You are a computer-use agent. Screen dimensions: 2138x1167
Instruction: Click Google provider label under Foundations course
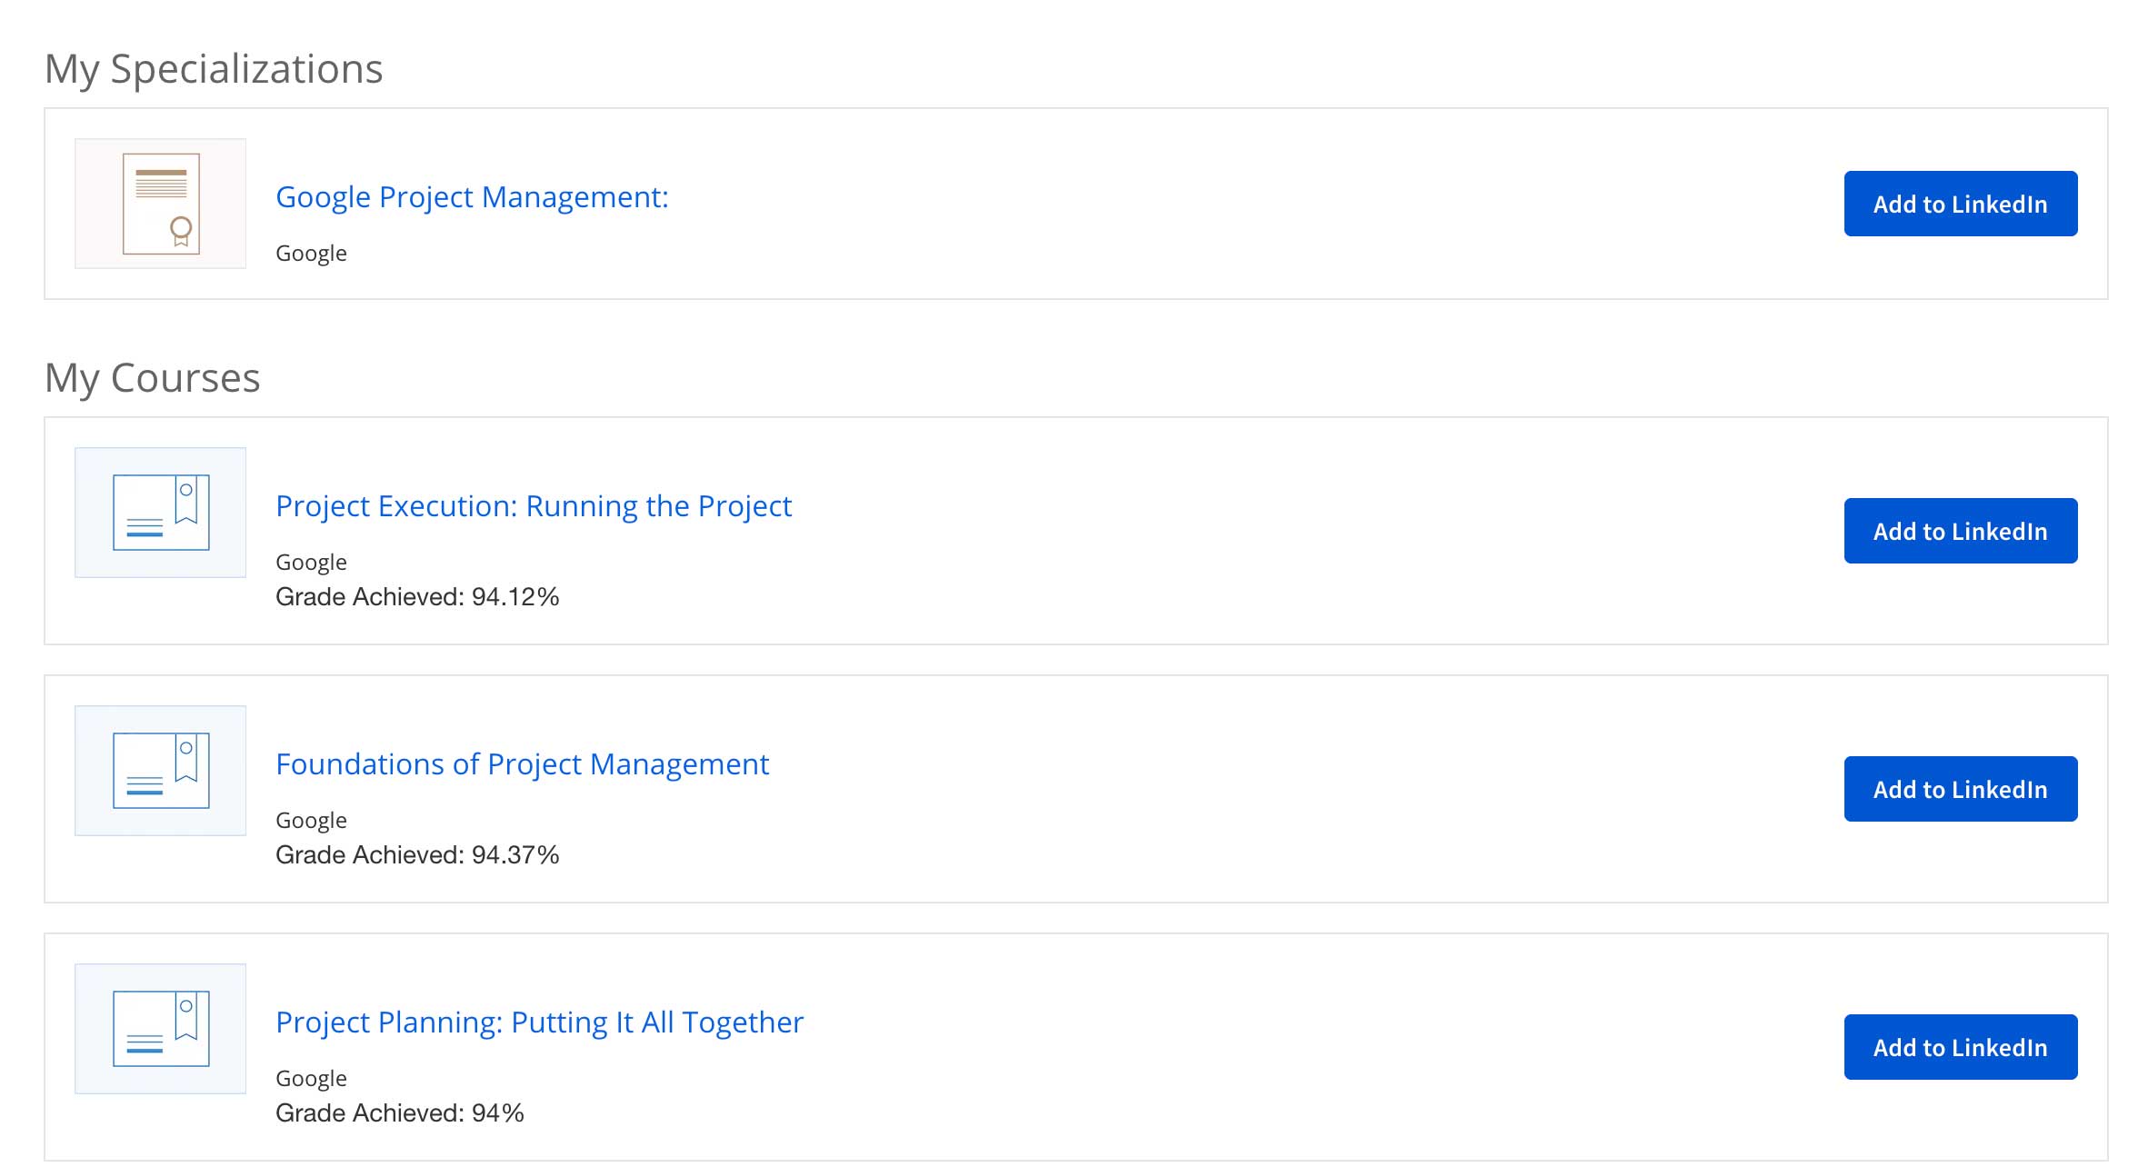(311, 821)
